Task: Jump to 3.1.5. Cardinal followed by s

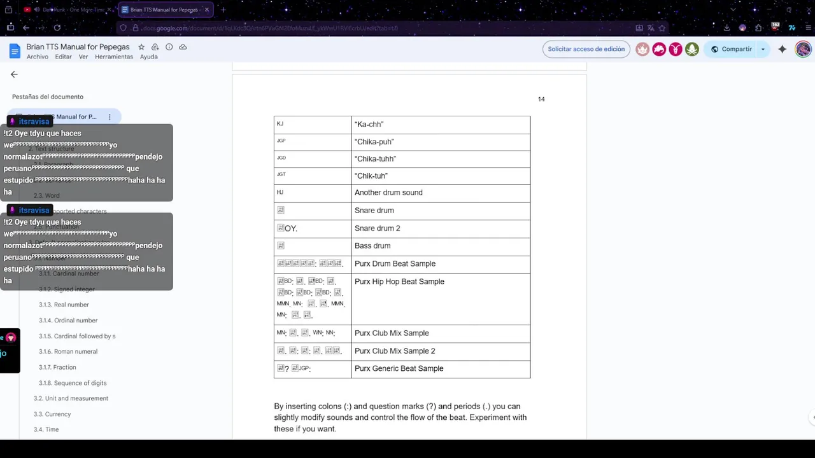Action: point(77,336)
